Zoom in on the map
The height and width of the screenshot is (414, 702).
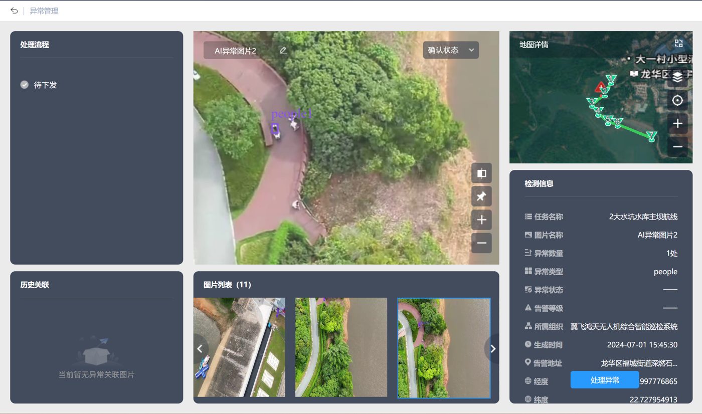pos(677,124)
